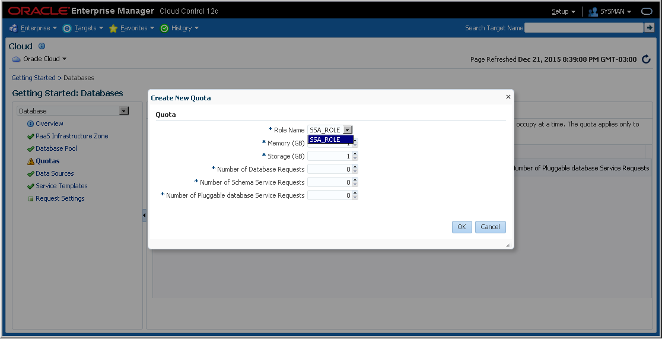Open PaaS Infrastructure Zone step
This screenshot has height=339, width=662.
pos(72,136)
